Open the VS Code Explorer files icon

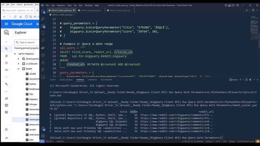[43, 11]
